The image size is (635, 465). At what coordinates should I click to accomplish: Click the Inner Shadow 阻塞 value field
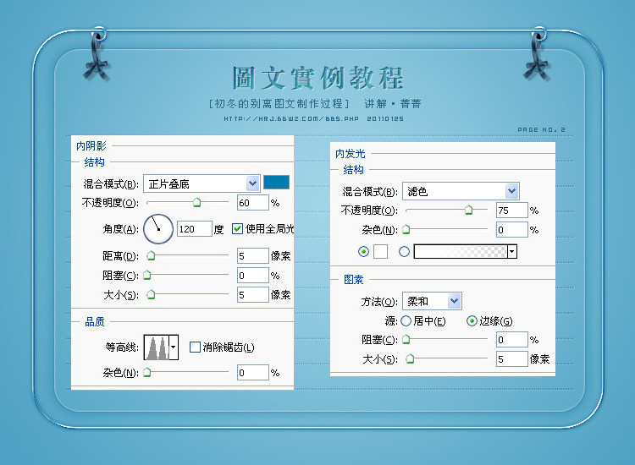pyautogui.click(x=252, y=276)
